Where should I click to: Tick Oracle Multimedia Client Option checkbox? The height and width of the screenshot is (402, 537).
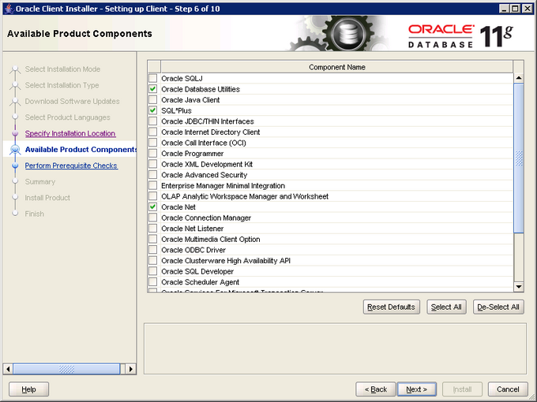[x=152, y=239]
